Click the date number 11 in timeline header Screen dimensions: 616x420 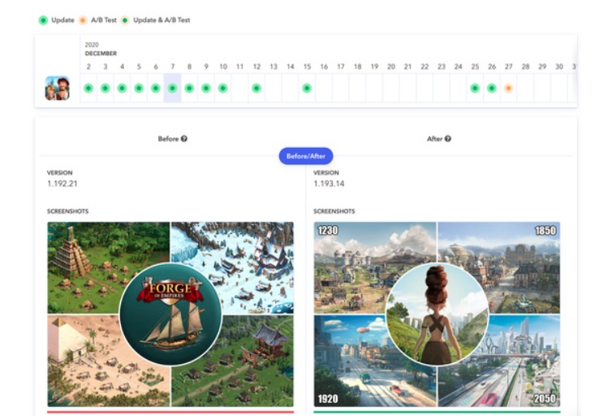[239, 67]
